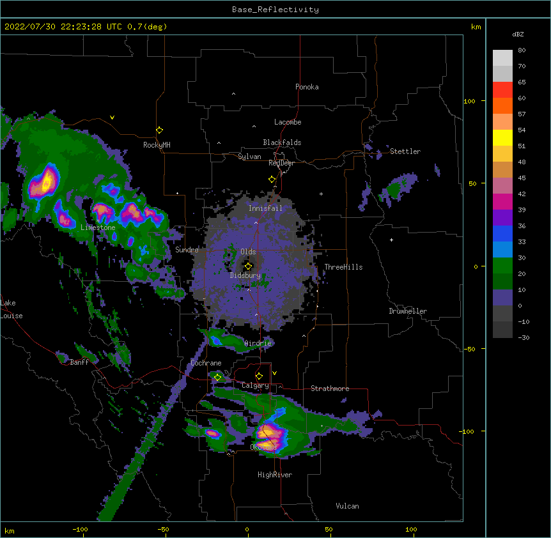The image size is (551, 538).
Task: Click the Strathmore town label
Action: click(330, 388)
